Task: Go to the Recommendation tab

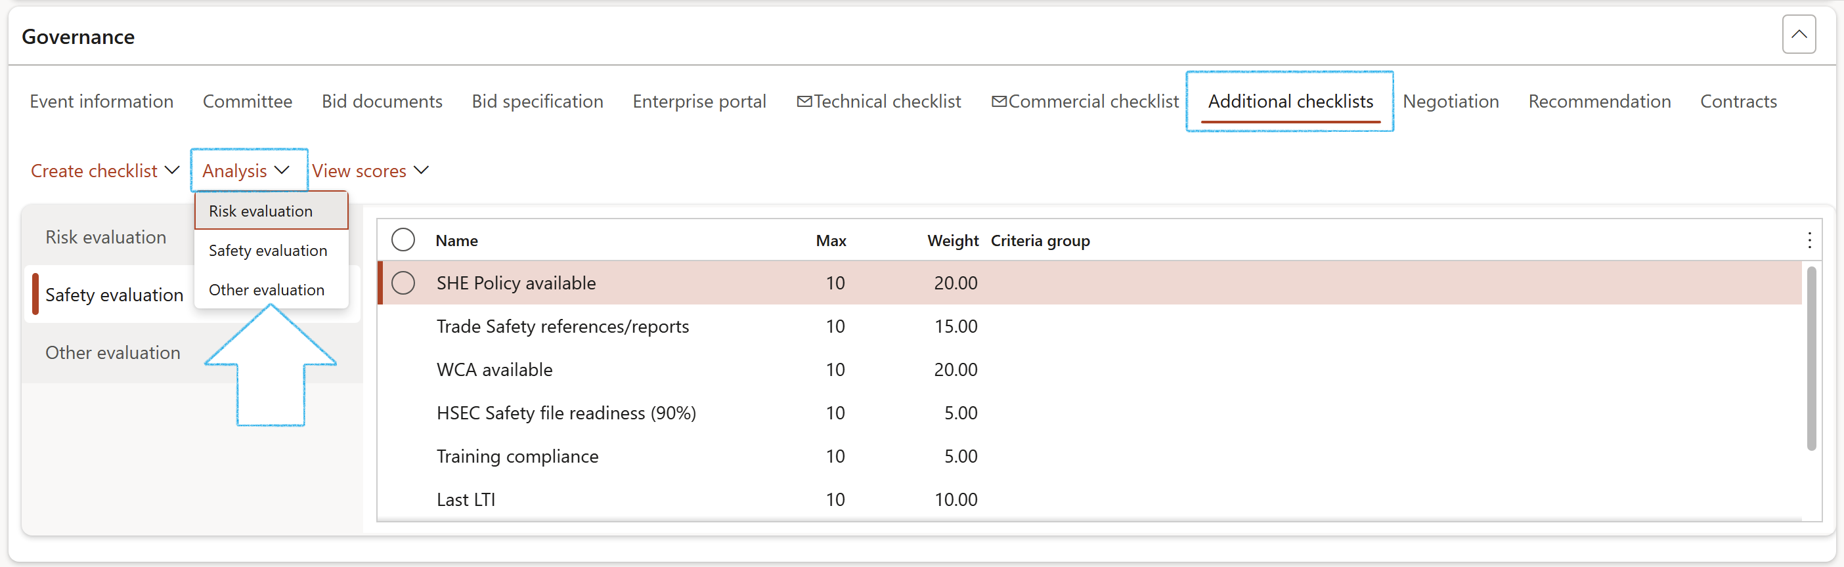Action: [1599, 102]
